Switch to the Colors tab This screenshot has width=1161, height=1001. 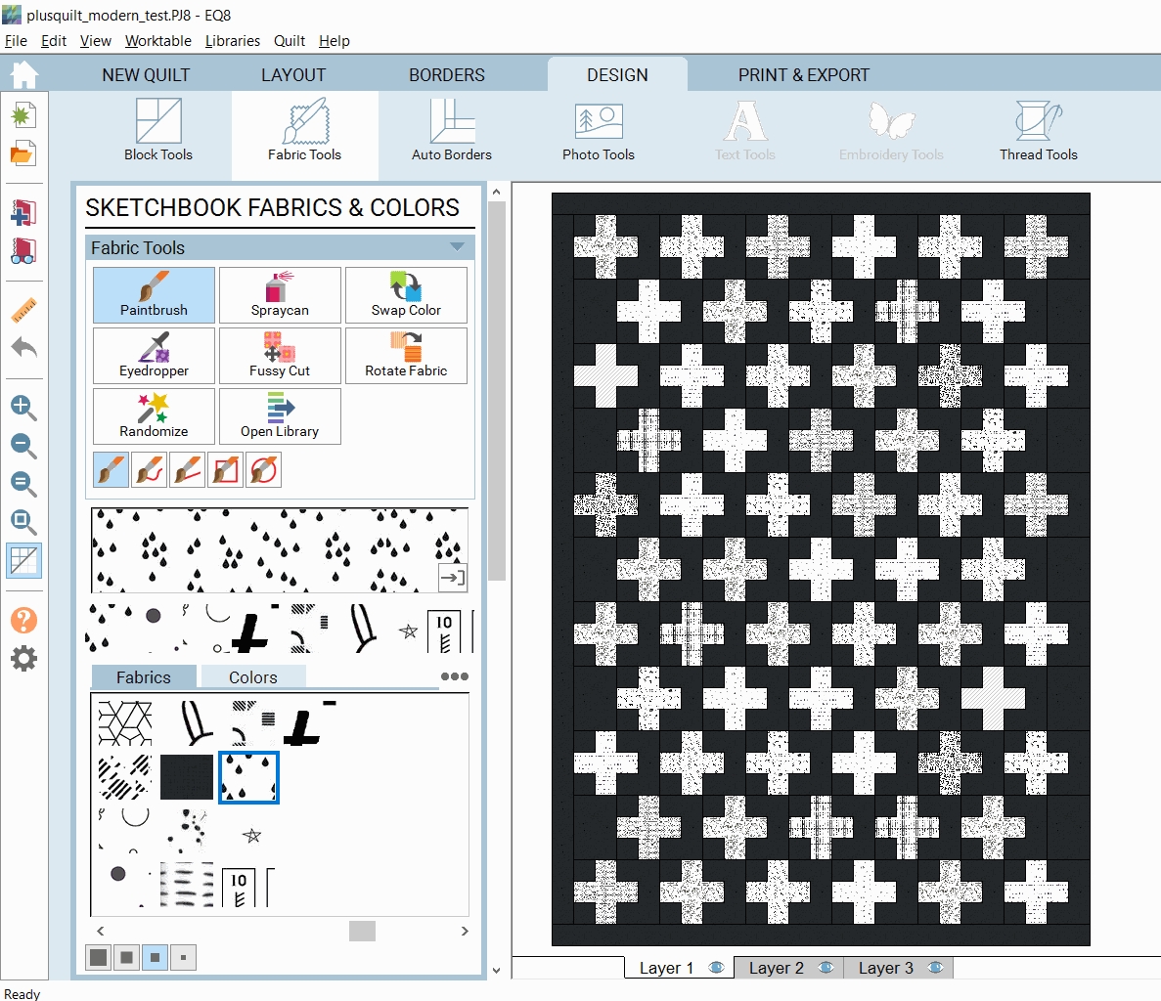coord(253,677)
